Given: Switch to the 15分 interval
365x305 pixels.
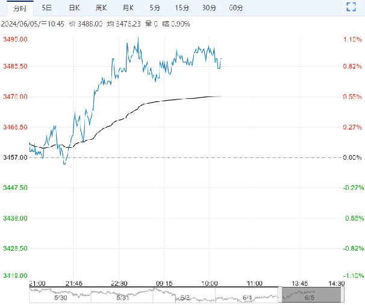Looking at the screenshot, I should click(181, 8).
